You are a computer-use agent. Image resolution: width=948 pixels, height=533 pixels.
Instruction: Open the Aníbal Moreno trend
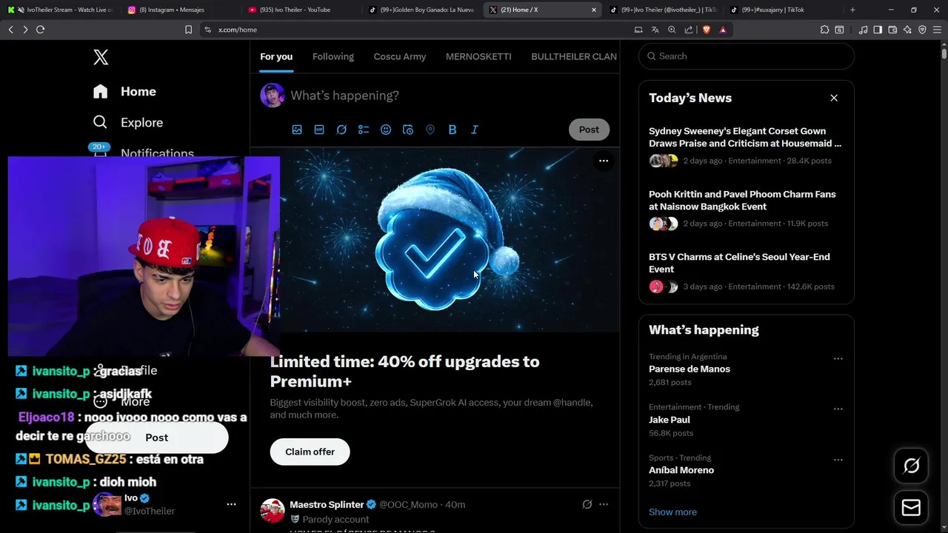[x=681, y=470]
